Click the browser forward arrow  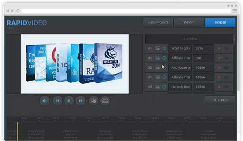pyautogui.click(x=13, y=11)
